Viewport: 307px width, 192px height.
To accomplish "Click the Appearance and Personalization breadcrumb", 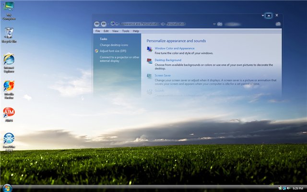I will 140,24.
